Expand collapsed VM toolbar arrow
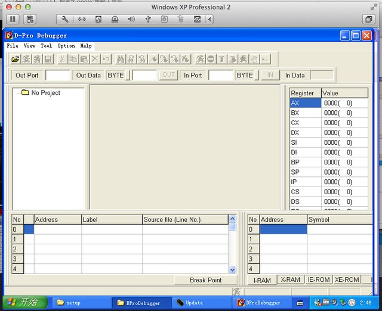382x311 pixels. point(210,19)
